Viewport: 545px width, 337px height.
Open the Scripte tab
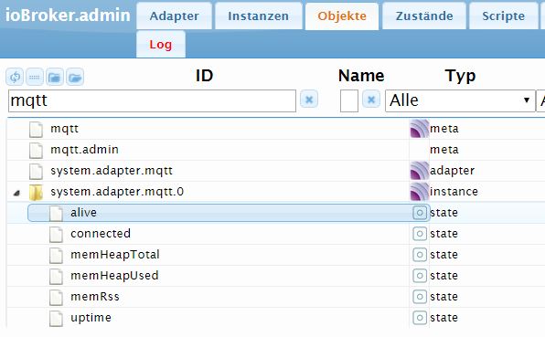503,16
